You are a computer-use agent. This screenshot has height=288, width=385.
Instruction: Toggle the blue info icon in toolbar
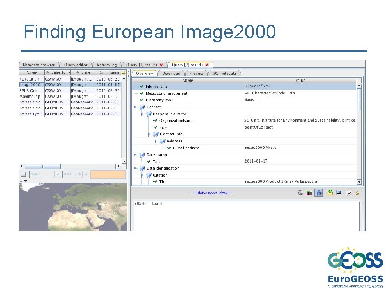tap(319, 193)
